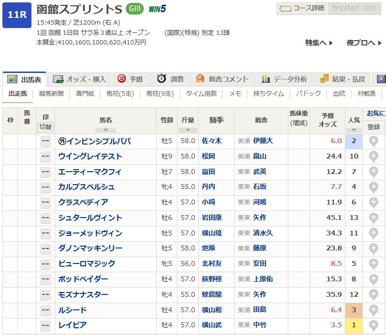Click the GIII grade badge

(x=134, y=9)
